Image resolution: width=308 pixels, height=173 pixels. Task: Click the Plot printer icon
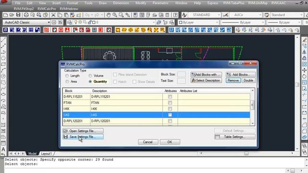tap(26, 15)
